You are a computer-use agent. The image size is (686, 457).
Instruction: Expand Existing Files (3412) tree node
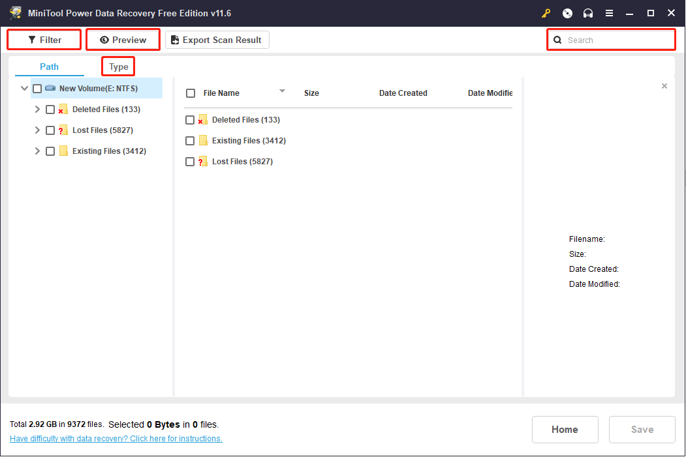37,151
